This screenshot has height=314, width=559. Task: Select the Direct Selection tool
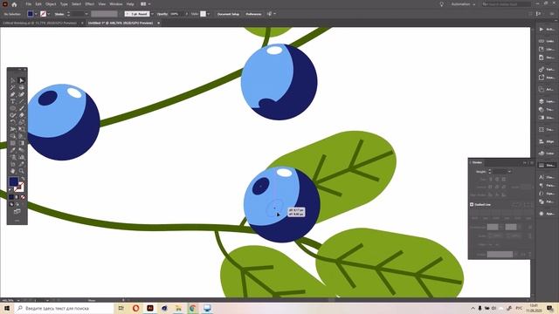coord(21,80)
